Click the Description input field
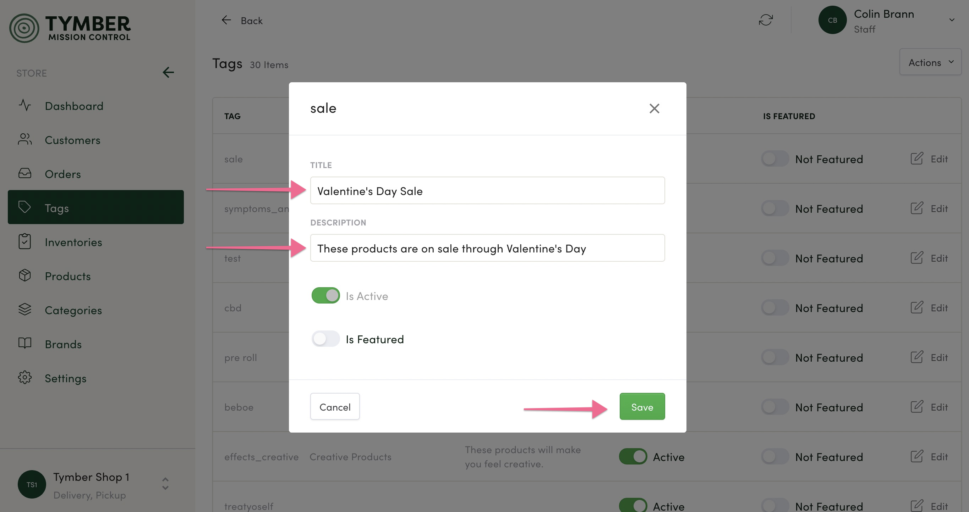 (487, 248)
